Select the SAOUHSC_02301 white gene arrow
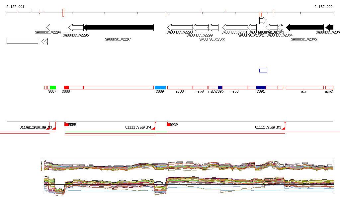340x203 pixels. pos(235,27)
